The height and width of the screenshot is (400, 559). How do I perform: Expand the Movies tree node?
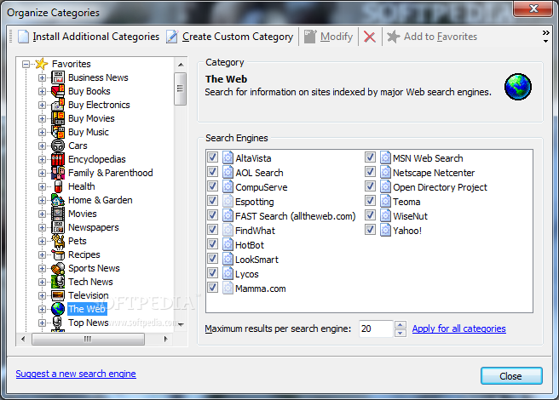tap(42, 214)
